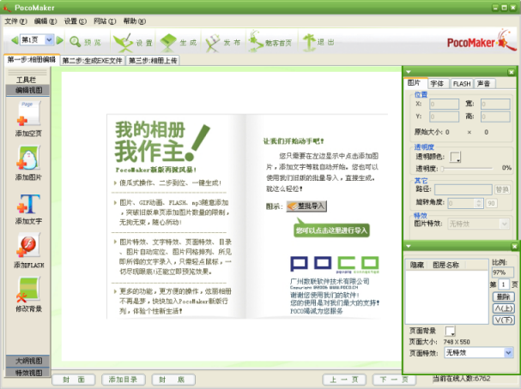Click the 生成 generate toolbar icon
The height and width of the screenshot is (389, 521).
pos(168,43)
